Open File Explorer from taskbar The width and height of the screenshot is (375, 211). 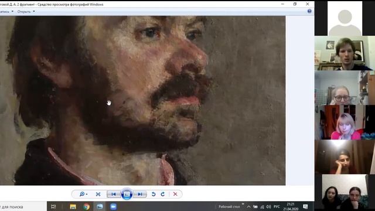[73, 206]
